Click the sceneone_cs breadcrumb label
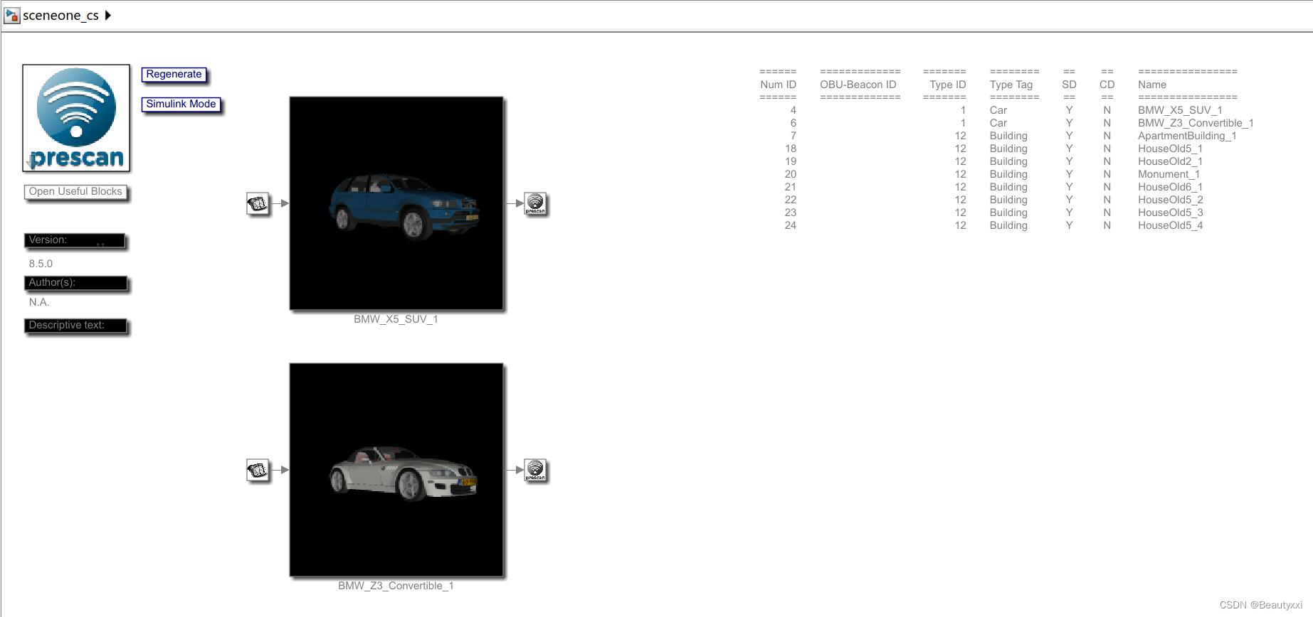This screenshot has height=617, width=1313. click(60, 16)
